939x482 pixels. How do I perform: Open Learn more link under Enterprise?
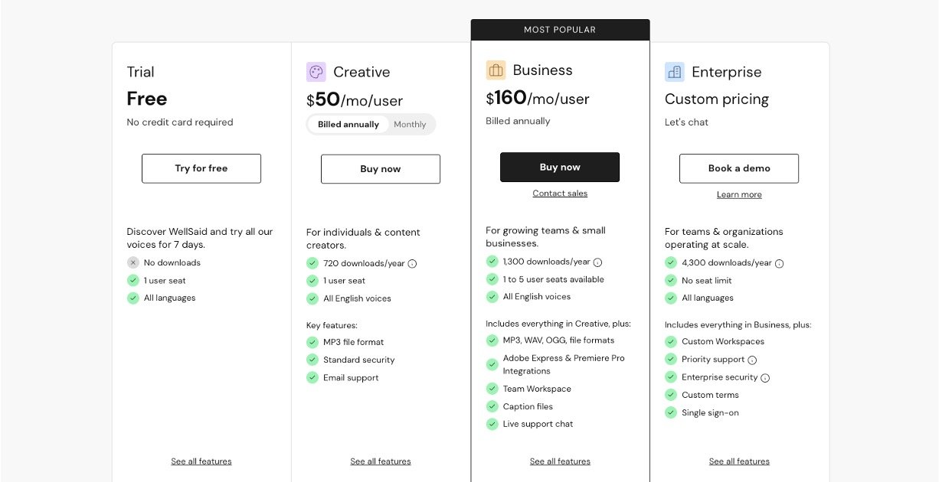point(739,194)
